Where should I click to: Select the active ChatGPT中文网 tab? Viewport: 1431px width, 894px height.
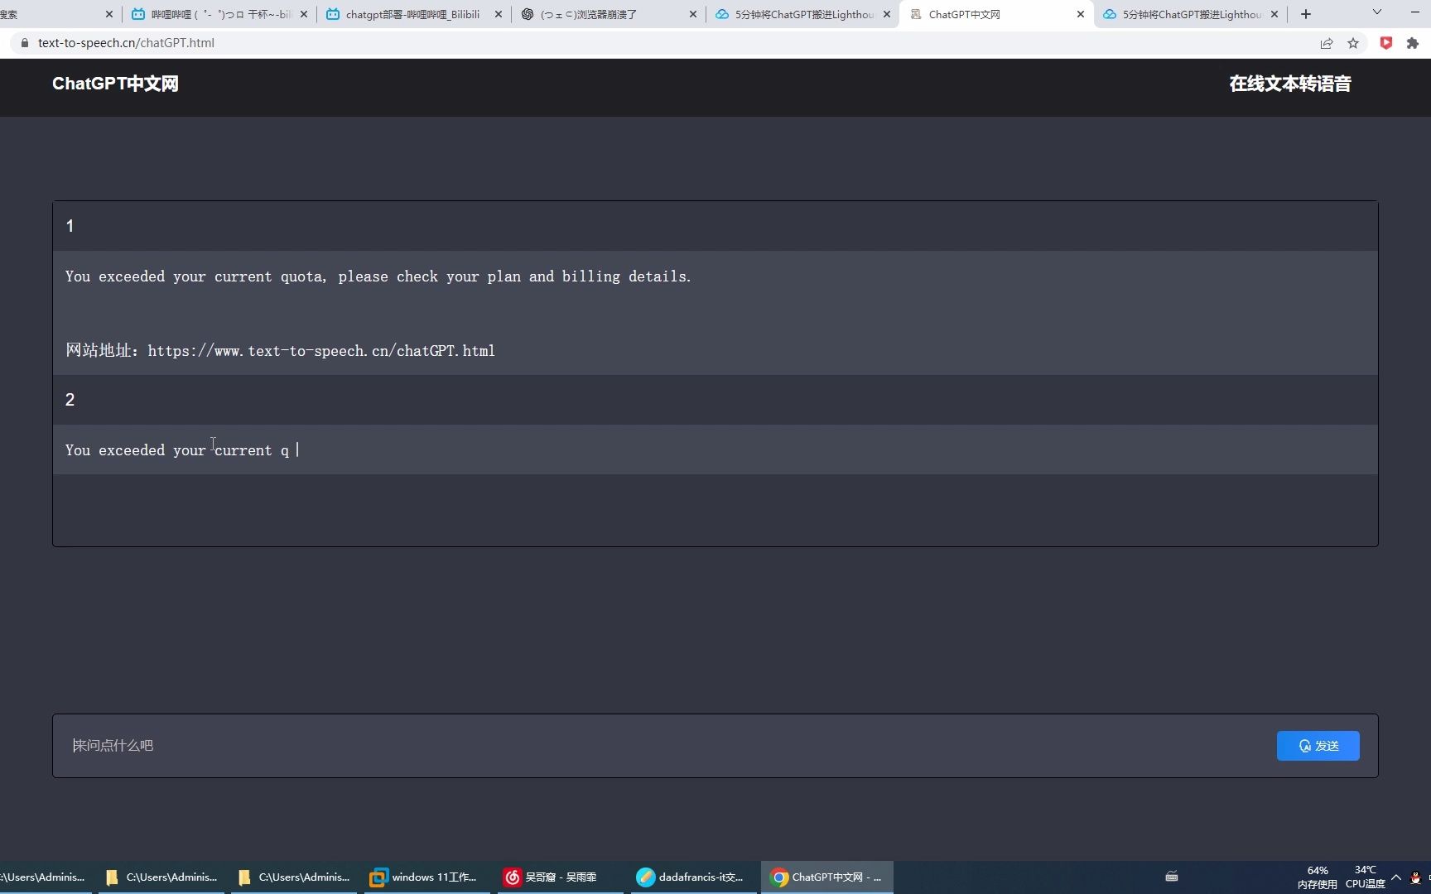point(994,14)
